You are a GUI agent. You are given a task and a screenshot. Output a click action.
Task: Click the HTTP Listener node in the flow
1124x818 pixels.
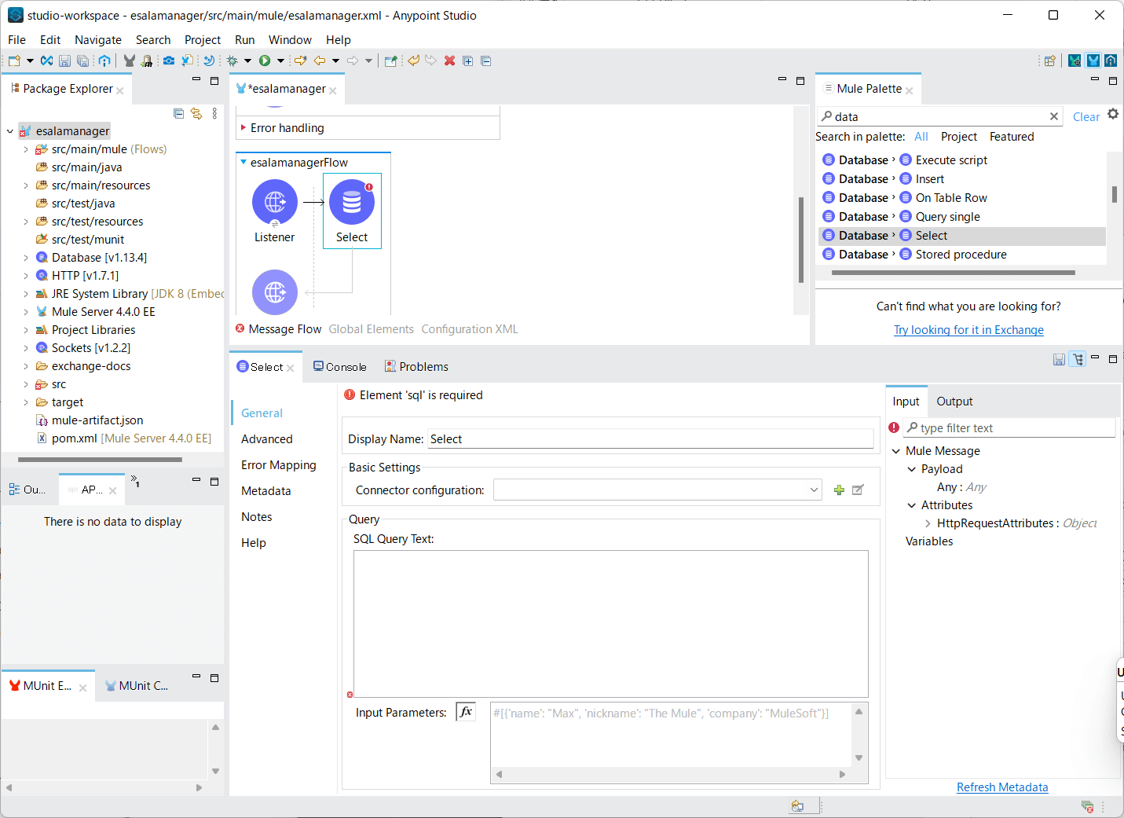click(274, 203)
